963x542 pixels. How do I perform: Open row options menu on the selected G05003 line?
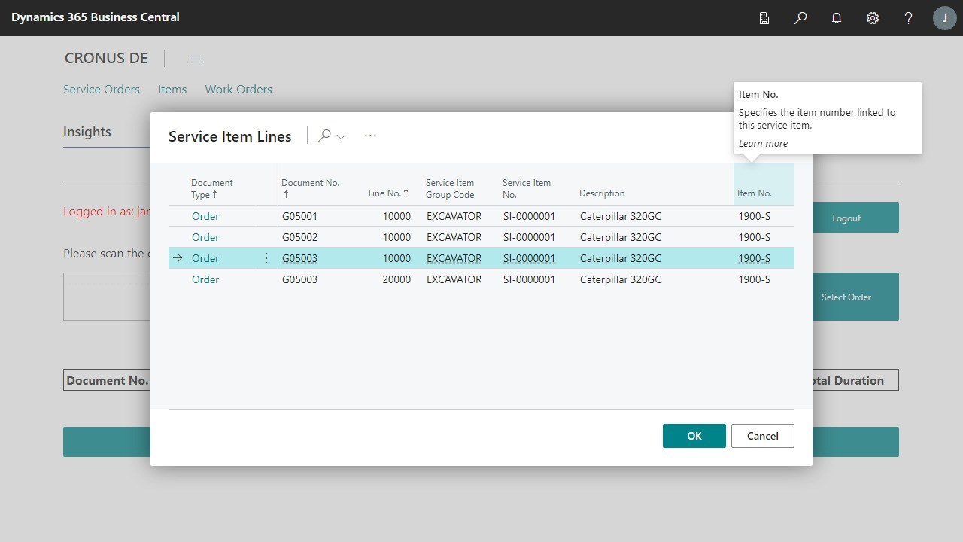pos(266,258)
